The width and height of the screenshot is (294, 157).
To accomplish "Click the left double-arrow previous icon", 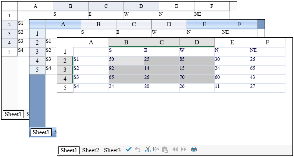I will (175, 150).
